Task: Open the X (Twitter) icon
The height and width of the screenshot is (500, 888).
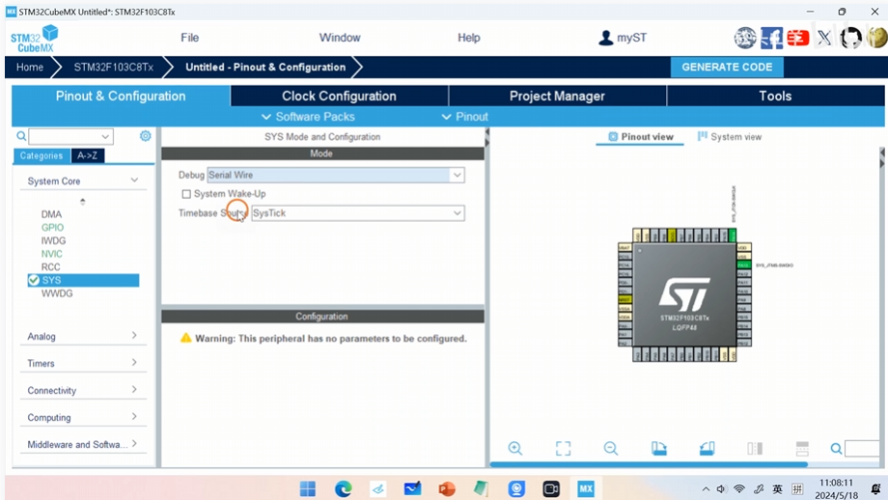Action: tap(824, 38)
